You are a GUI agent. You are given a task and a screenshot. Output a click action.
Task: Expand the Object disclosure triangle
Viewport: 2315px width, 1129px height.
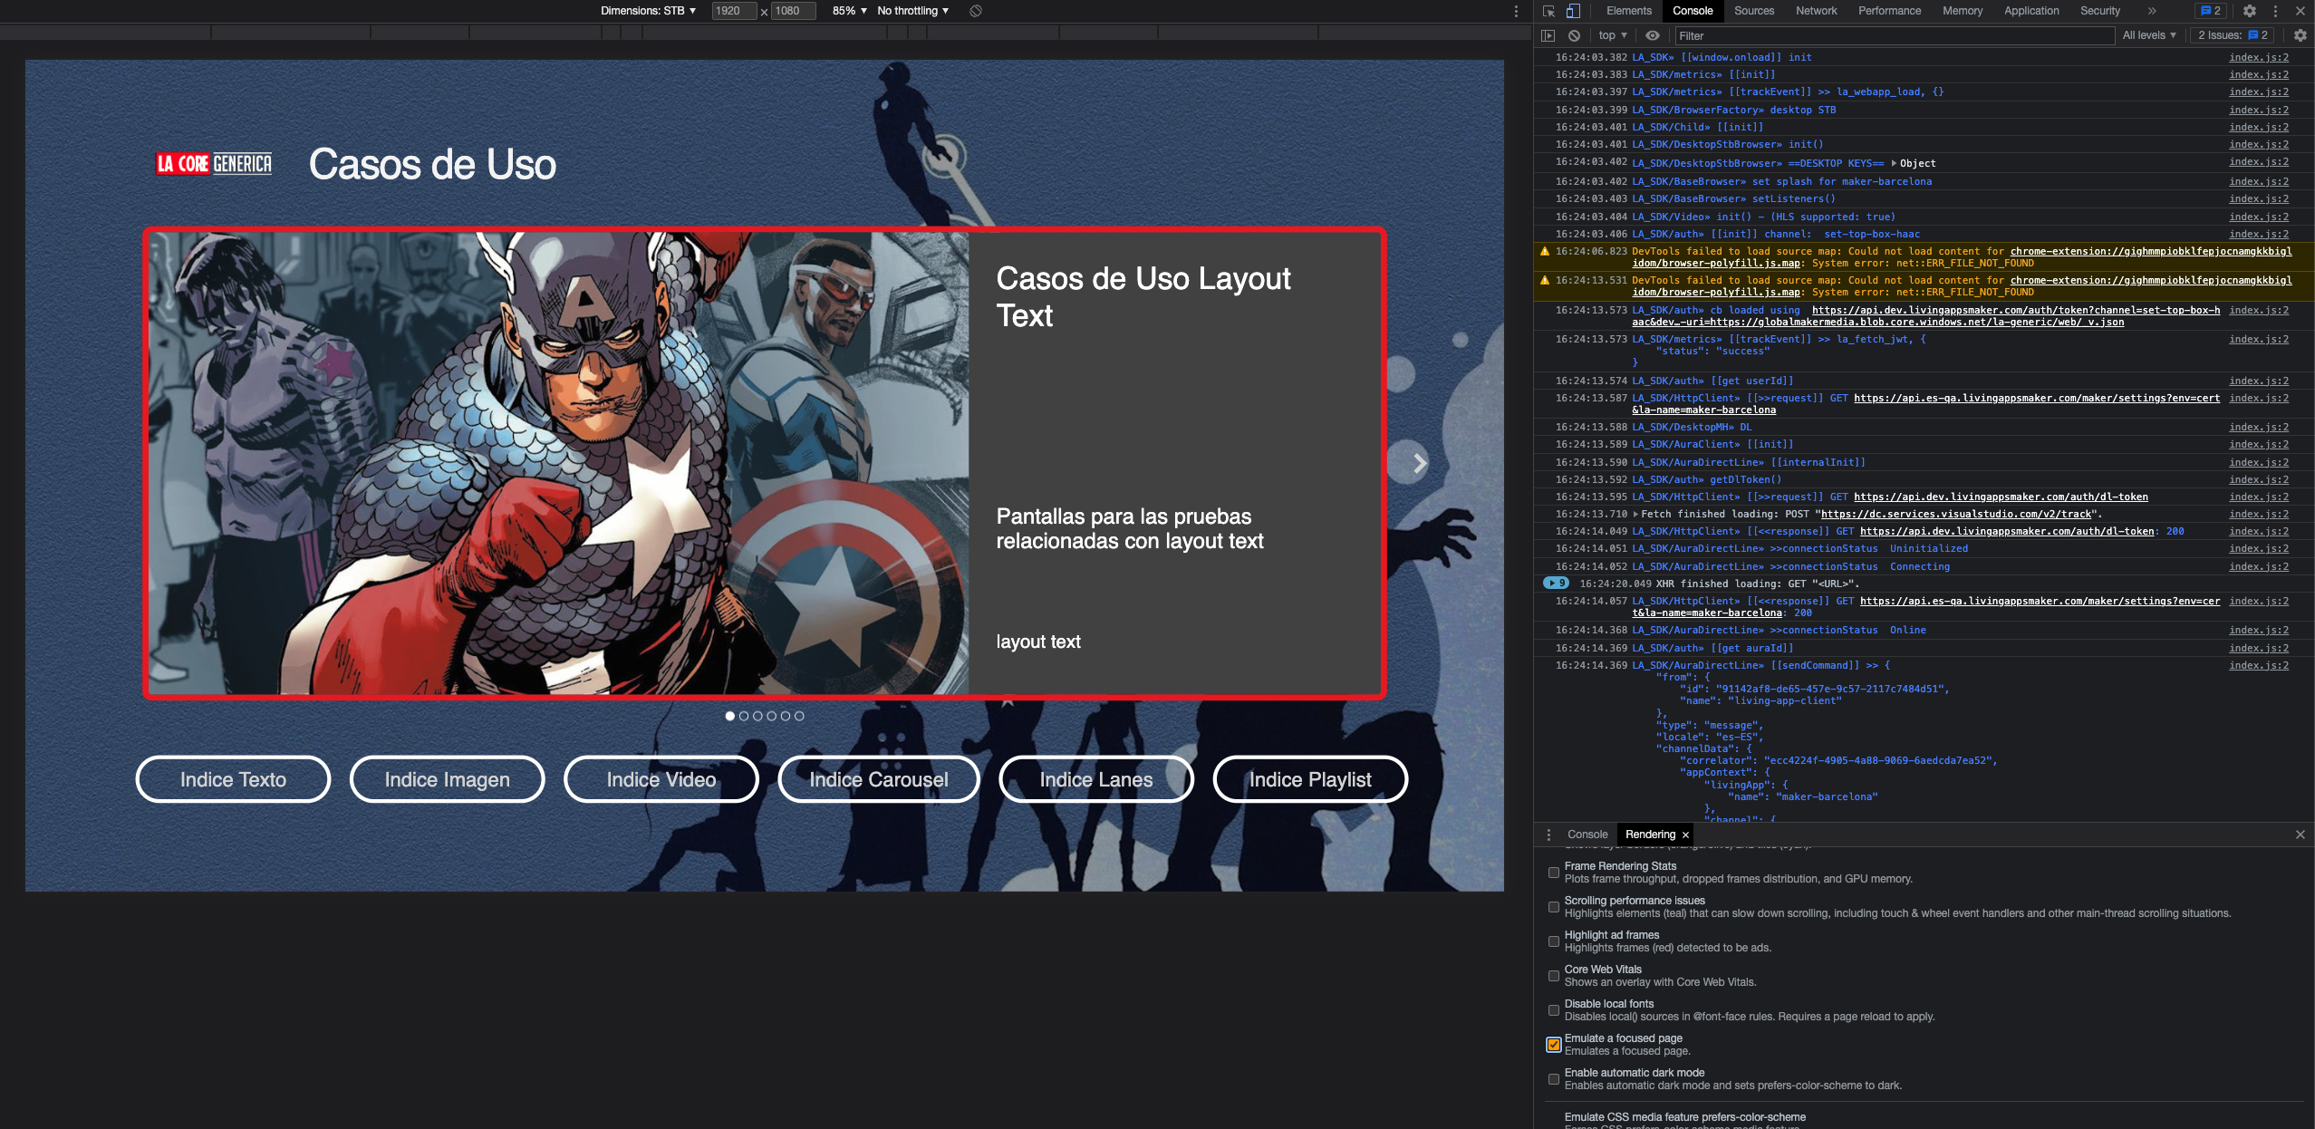pos(1894,163)
